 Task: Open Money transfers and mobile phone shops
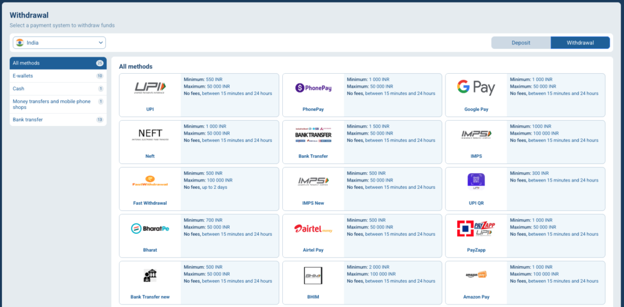(58, 104)
